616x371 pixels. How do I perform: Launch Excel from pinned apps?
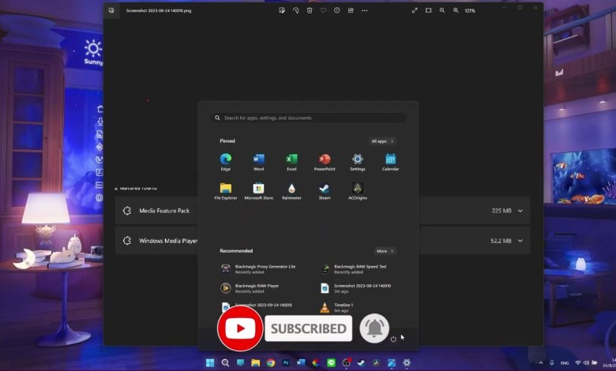click(x=291, y=160)
